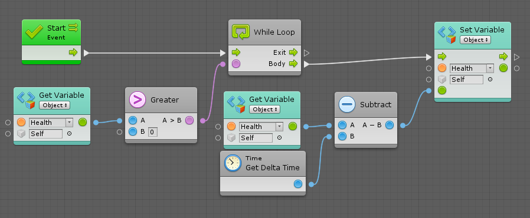The width and height of the screenshot is (530, 218).
Task: Click the Get Delta Time clock icon
Action: (x=233, y=163)
